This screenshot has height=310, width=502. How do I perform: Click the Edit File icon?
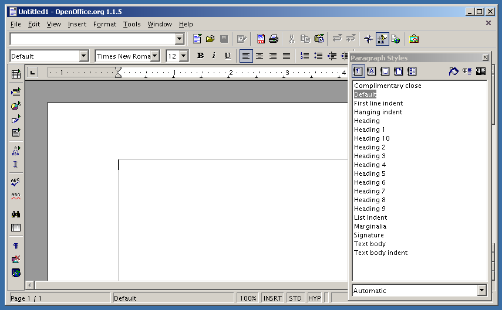coord(242,39)
